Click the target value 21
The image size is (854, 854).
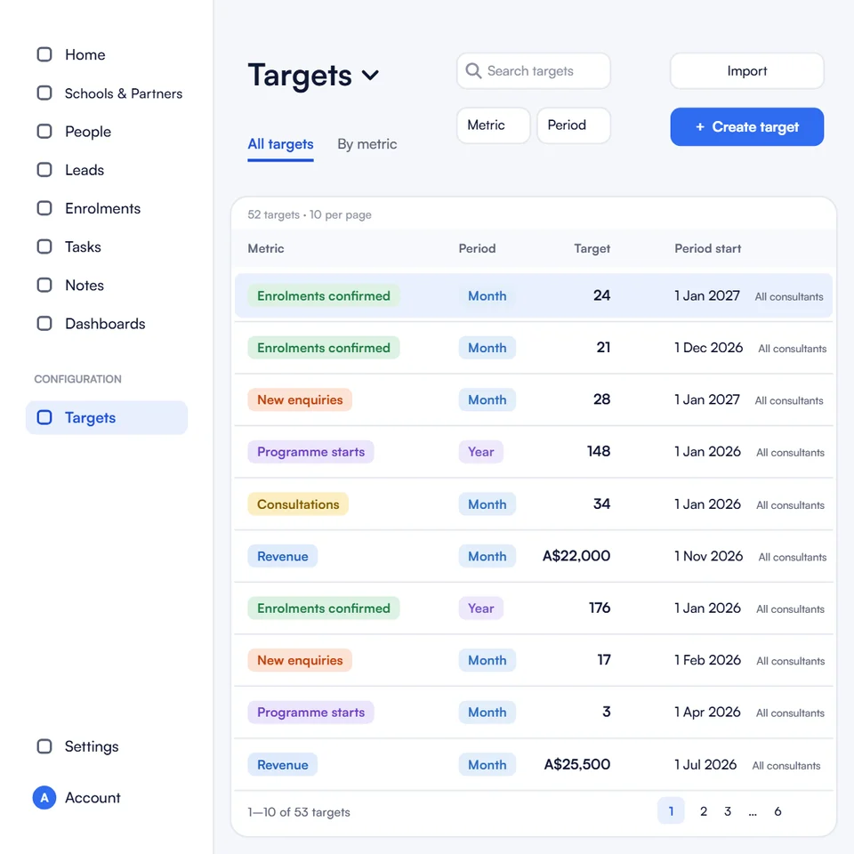click(603, 348)
